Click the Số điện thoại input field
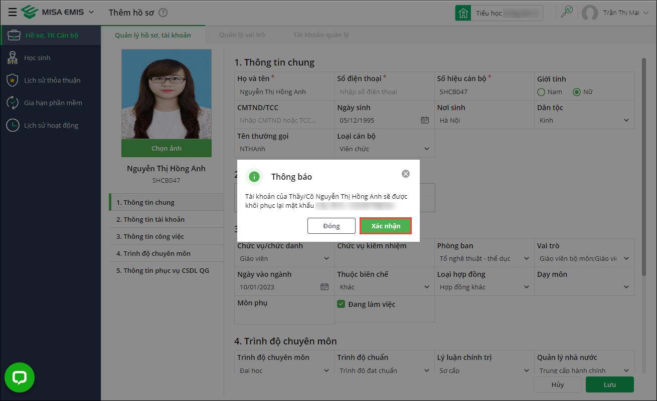This screenshot has width=657, height=401. click(x=384, y=92)
